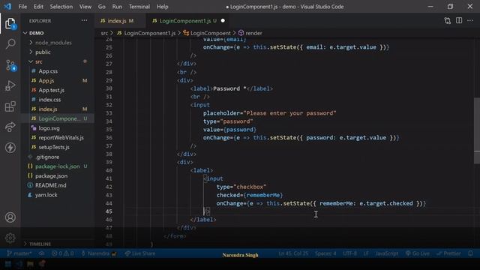Open the Source Control view
Screen dimensions: 480x270
click(10, 65)
